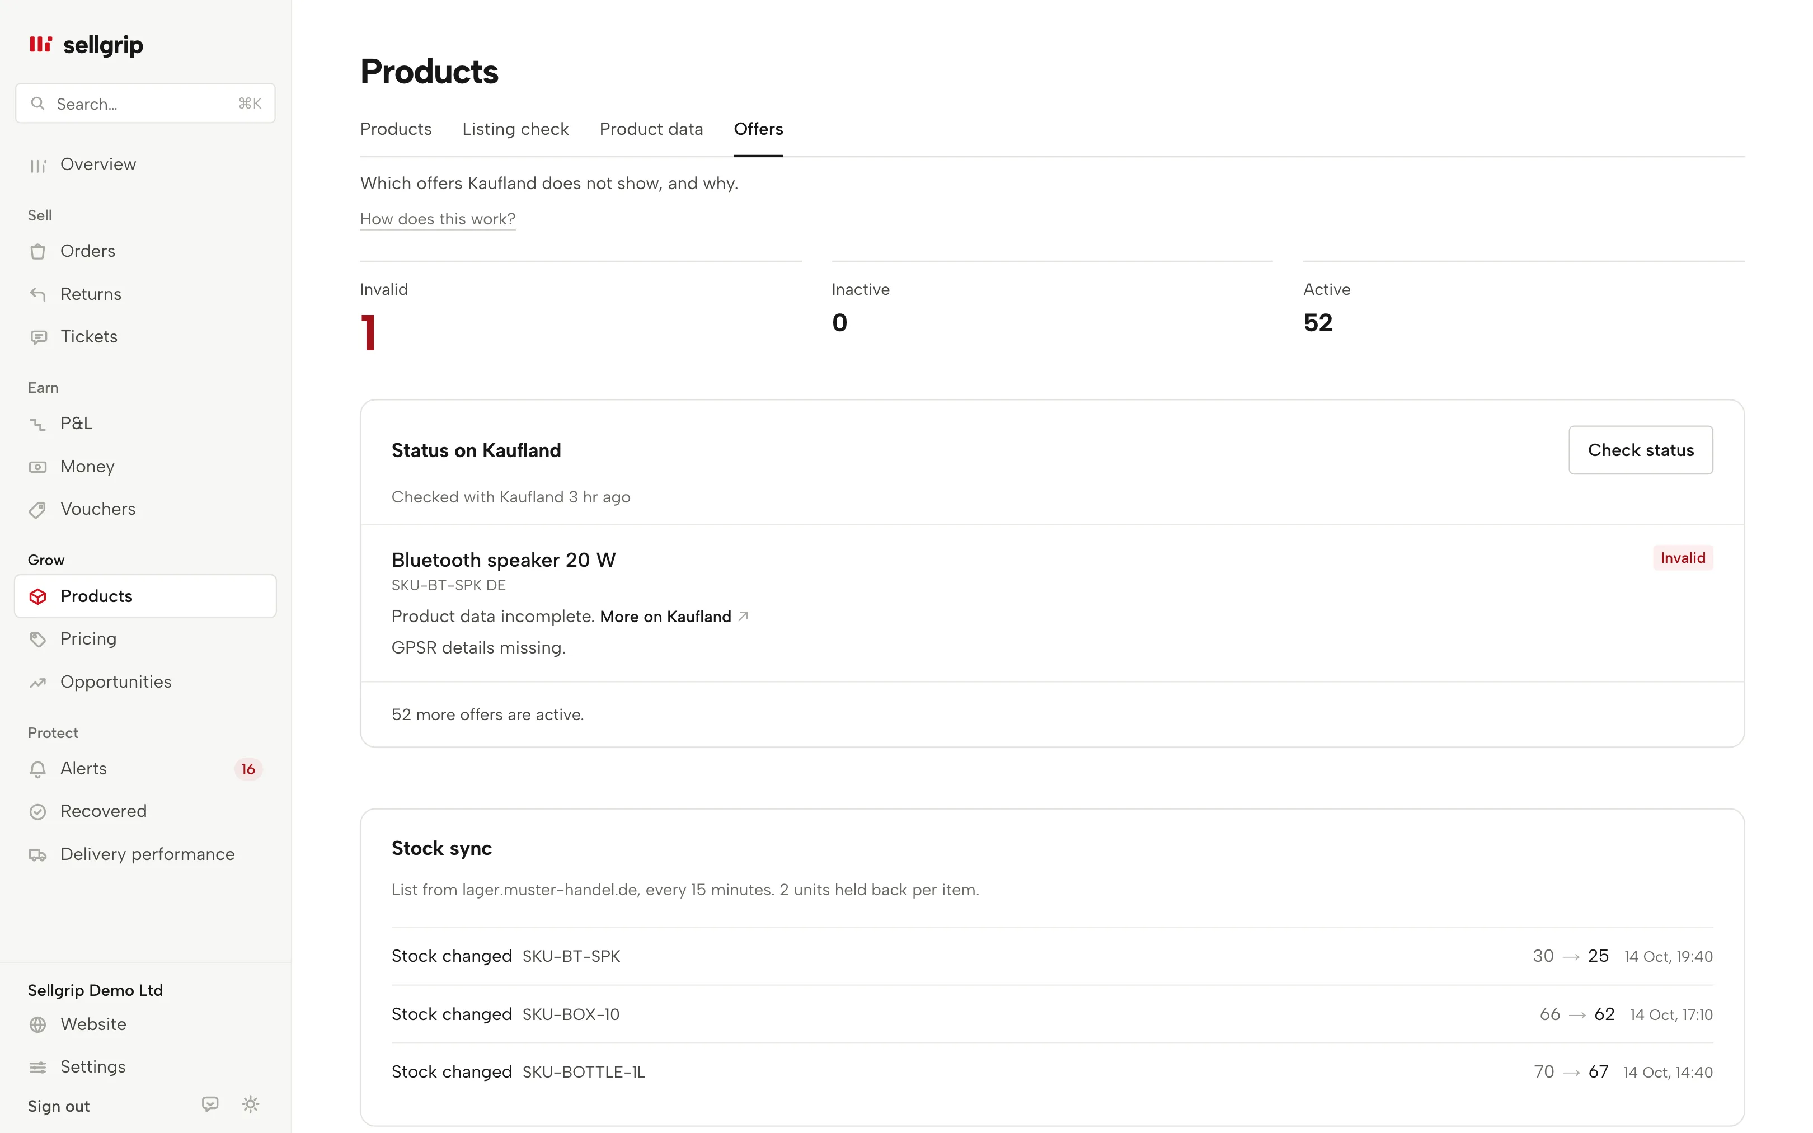The image size is (1813, 1133).
Task: Open Money page
Action: coord(145,466)
